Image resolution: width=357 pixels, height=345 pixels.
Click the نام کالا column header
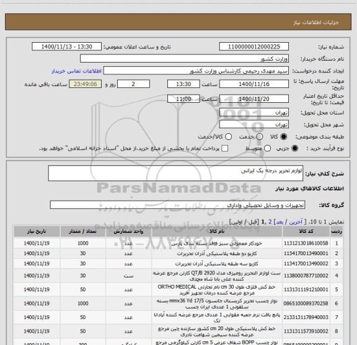[x=217, y=232]
